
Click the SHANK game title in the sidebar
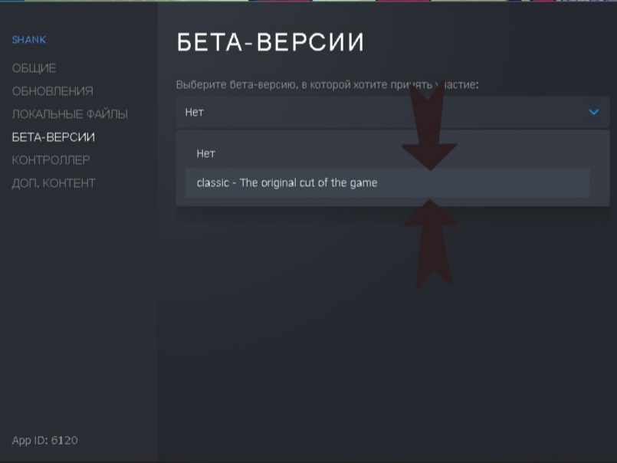pos(29,40)
